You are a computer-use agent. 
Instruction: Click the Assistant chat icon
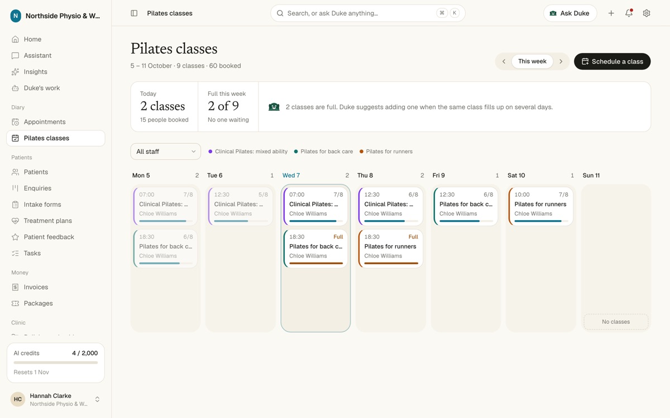(15, 56)
